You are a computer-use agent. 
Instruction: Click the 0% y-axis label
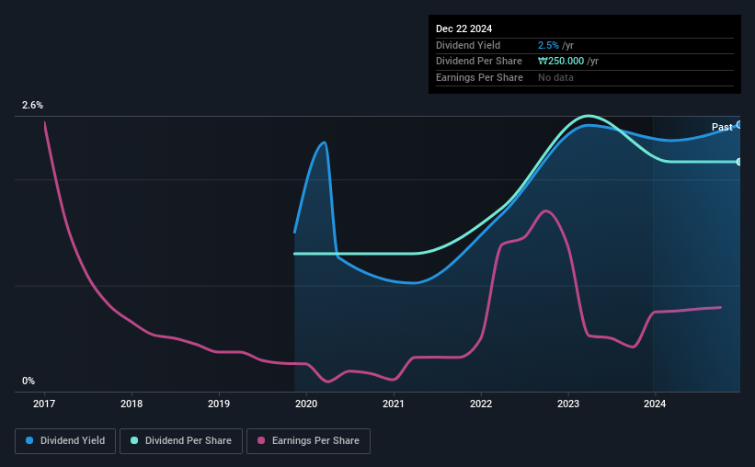pyautogui.click(x=29, y=381)
